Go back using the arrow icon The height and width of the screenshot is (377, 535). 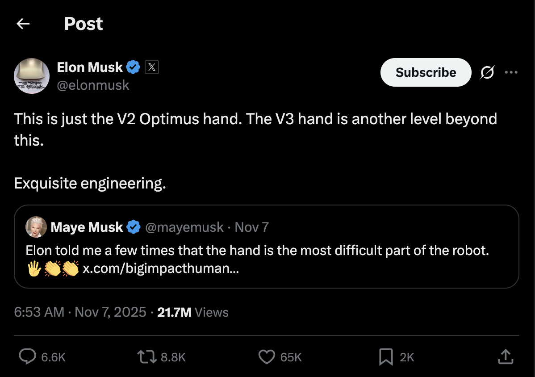tap(22, 23)
